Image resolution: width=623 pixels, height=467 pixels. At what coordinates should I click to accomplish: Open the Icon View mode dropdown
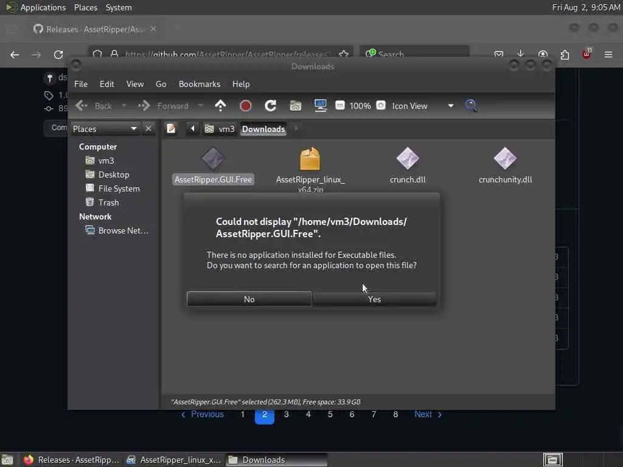pyautogui.click(x=423, y=106)
